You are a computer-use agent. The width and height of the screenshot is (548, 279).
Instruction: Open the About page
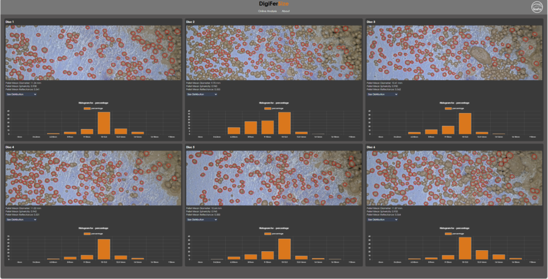coord(285,11)
